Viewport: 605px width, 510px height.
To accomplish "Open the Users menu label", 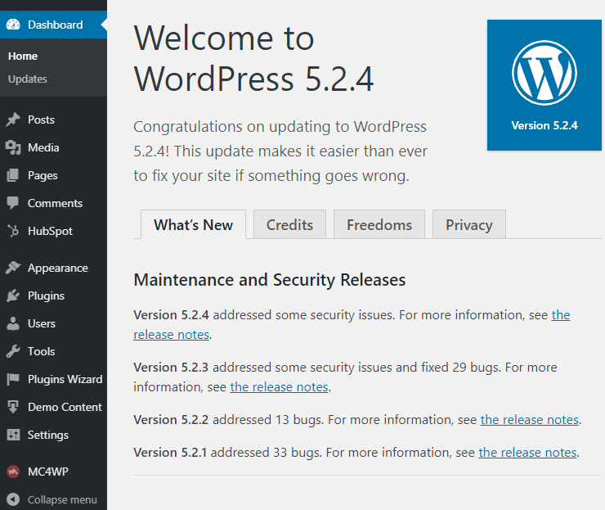I will [x=42, y=323].
